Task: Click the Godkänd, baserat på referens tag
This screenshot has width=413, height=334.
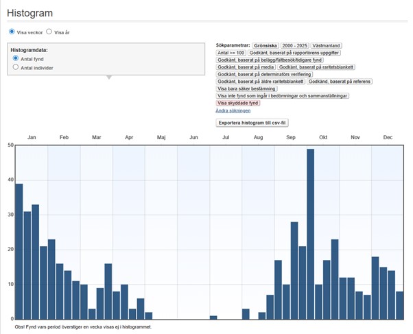Action: point(339,82)
